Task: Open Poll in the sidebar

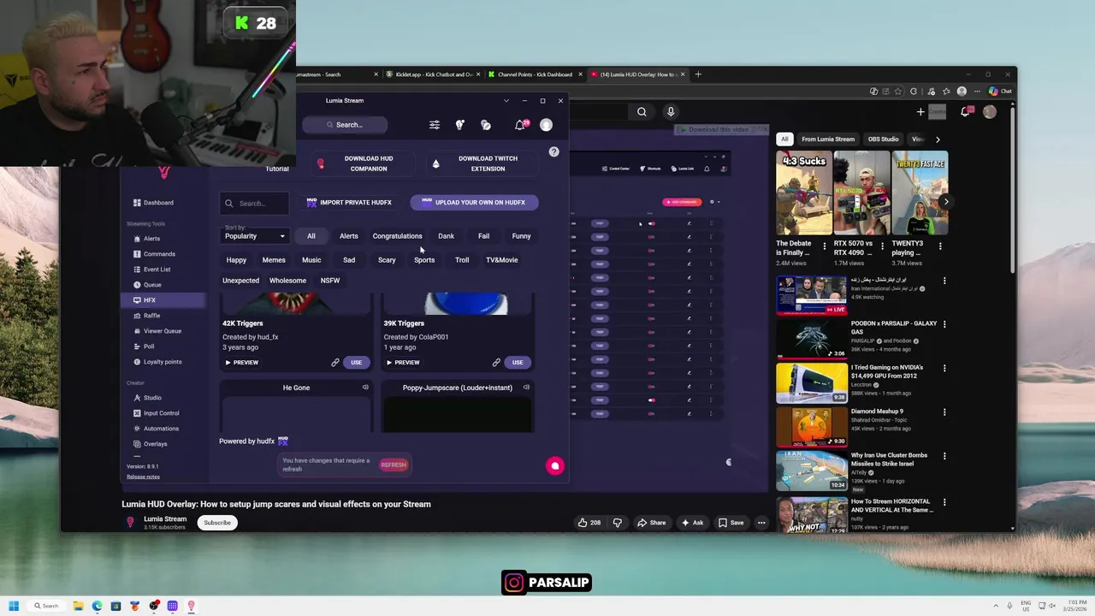Action: (x=144, y=346)
